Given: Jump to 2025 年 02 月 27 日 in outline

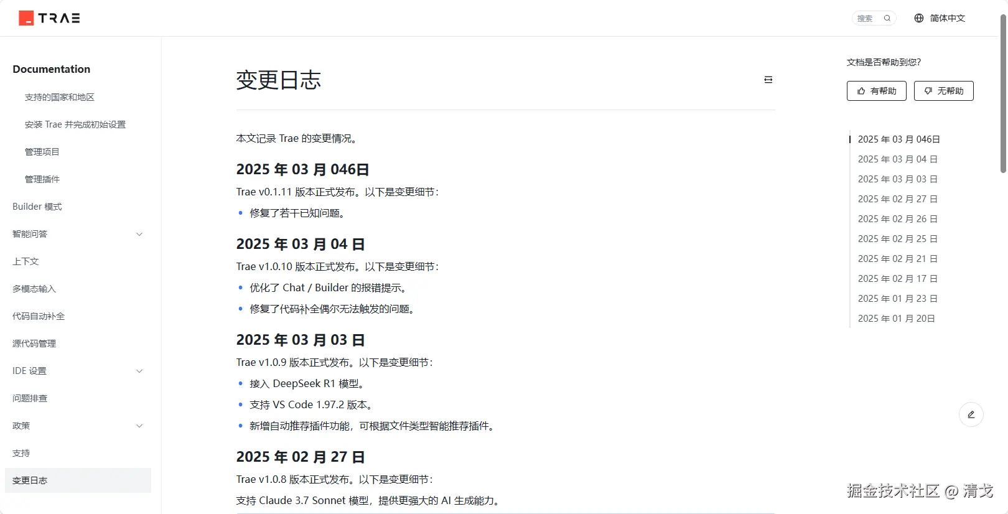Looking at the screenshot, I should tap(897, 199).
